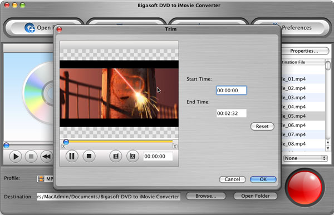Screen dimensions: 334x215
Task: Browse for a destination folder
Action: point(206,196)
